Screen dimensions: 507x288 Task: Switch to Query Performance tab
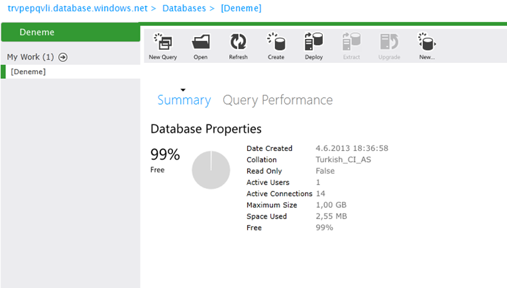coord(278,100)
